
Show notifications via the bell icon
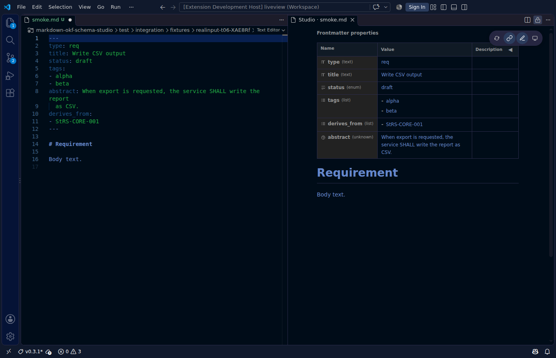coord(547,352)
